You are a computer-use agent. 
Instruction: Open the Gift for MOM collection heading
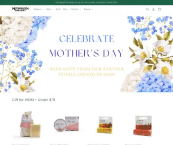pyautogui.click(x=34, y=100)
